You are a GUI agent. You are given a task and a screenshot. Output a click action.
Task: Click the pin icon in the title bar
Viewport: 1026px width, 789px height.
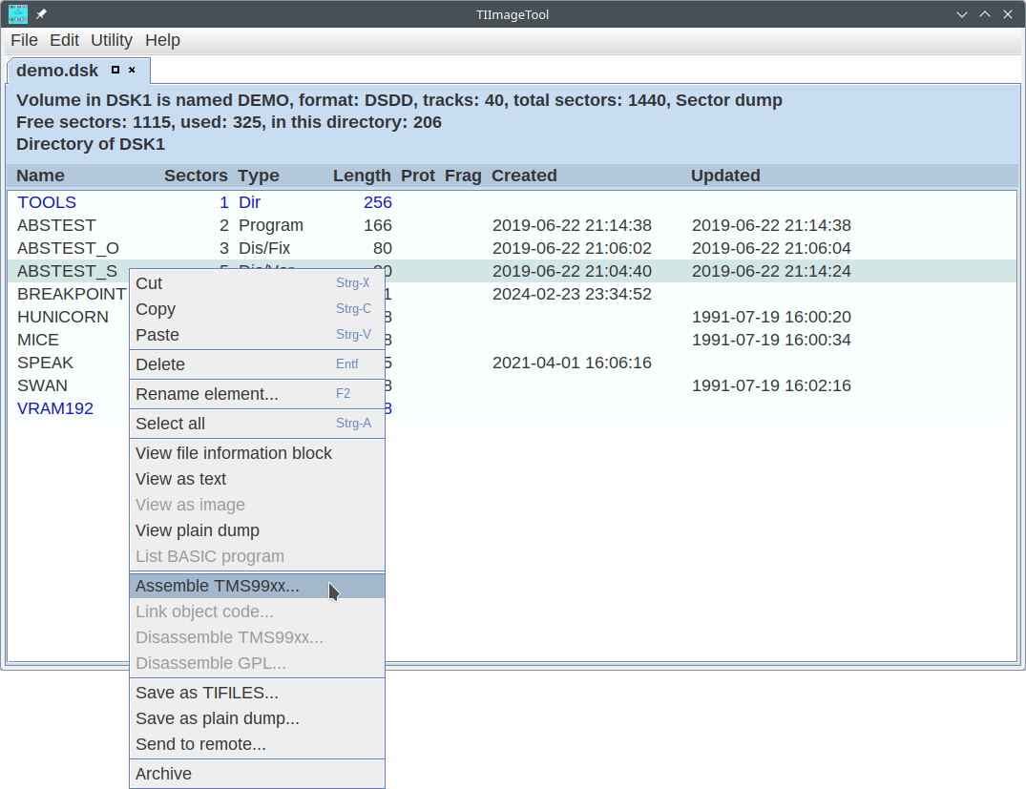(42, 14)
